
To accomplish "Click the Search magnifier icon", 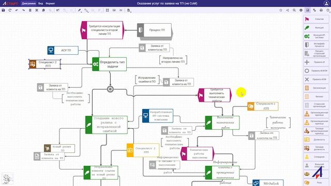I will pos(294,10).
